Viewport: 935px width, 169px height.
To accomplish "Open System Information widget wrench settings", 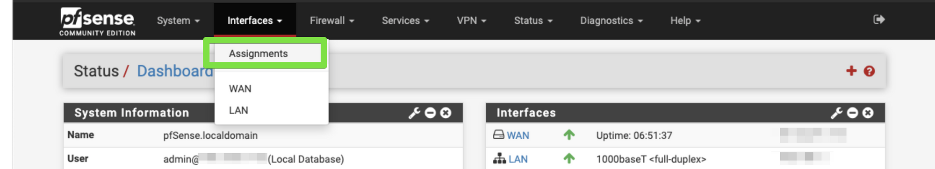I will (414, 113).
